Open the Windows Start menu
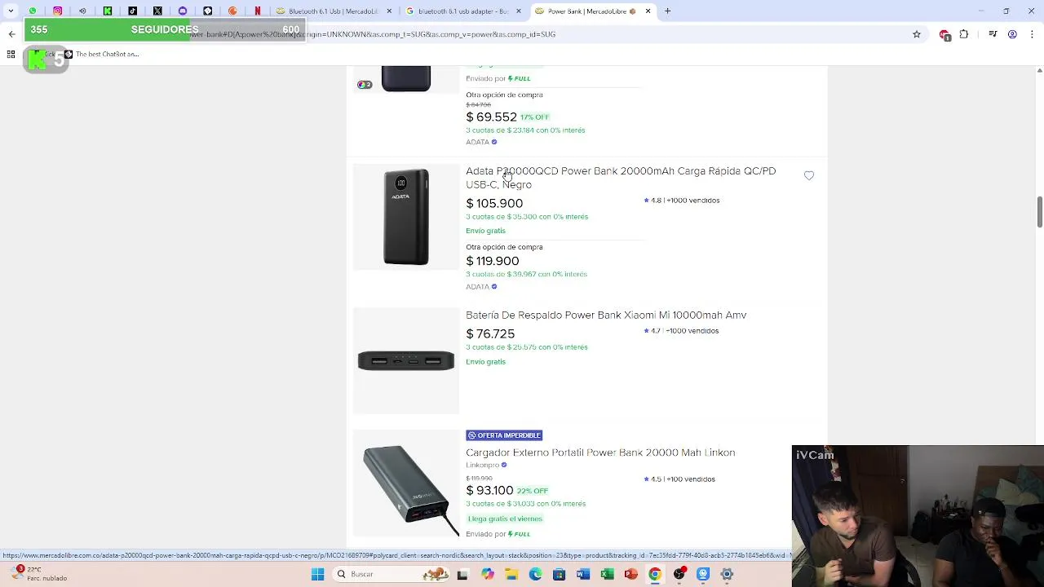This screenshot has height=587, width=1044. coord(318,574)
